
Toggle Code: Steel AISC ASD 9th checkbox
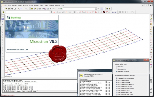tap(117, 86)
